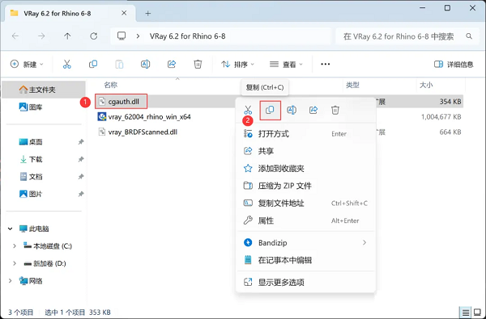Viewport: 486px width, 319px height.
Task: Click the Share icon in the context menu
Action: (313, 110)
